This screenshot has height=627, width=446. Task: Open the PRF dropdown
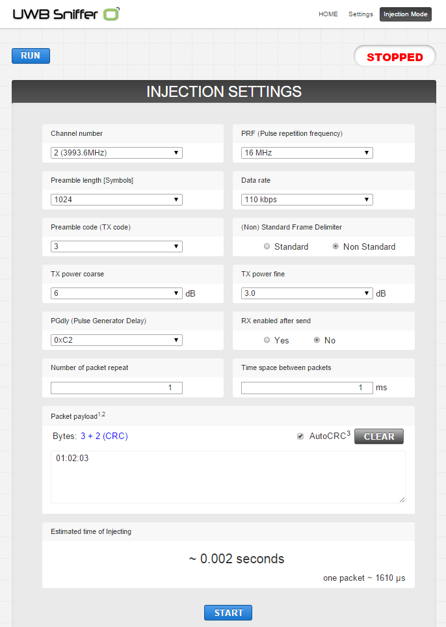click(306, 152)
